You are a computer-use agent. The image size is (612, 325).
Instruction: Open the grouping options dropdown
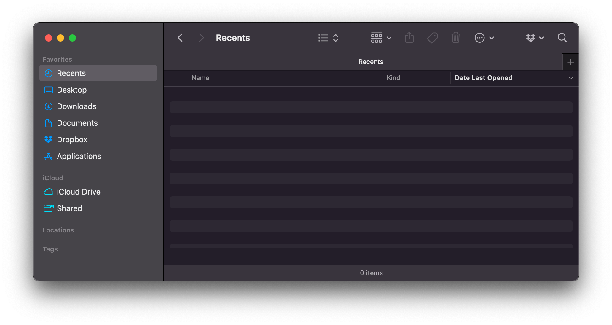click(381, 38)
